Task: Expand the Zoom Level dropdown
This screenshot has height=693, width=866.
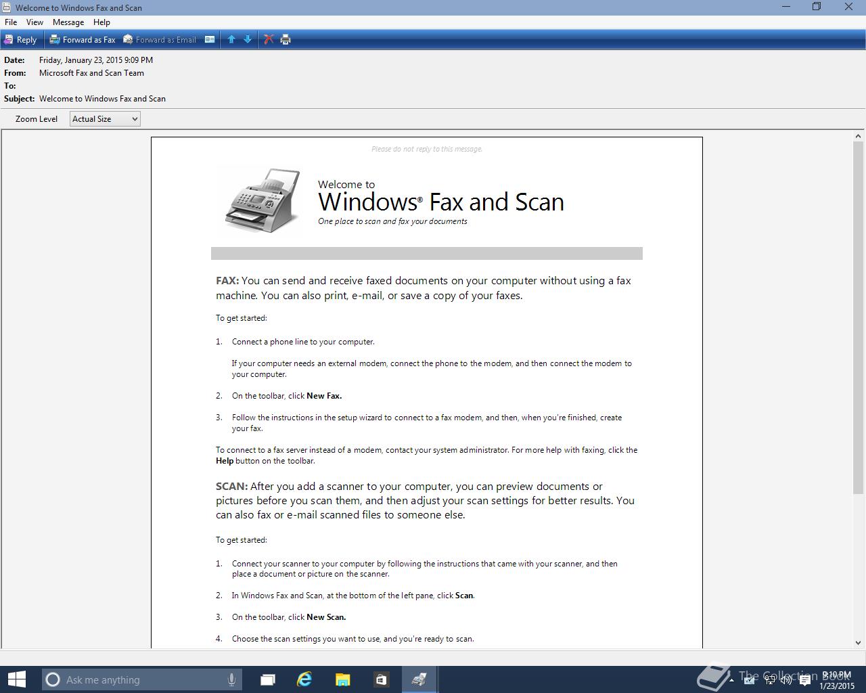Action: (x=105, y=119)
